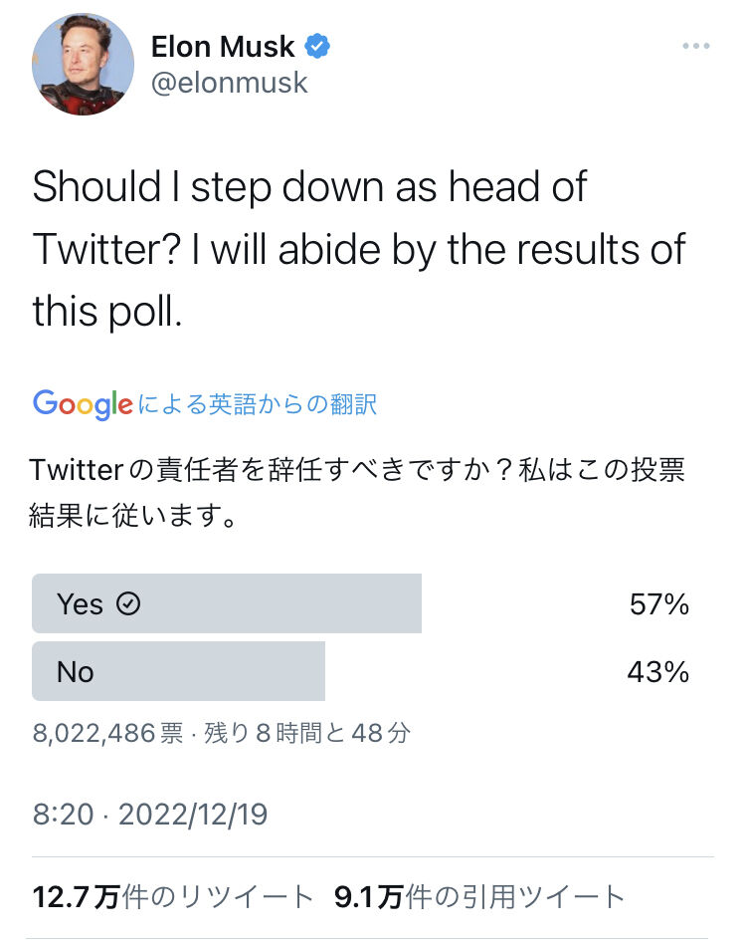Click the checkmark icon beside Yes
Screen dimensions: 746x942
point(128,603)
